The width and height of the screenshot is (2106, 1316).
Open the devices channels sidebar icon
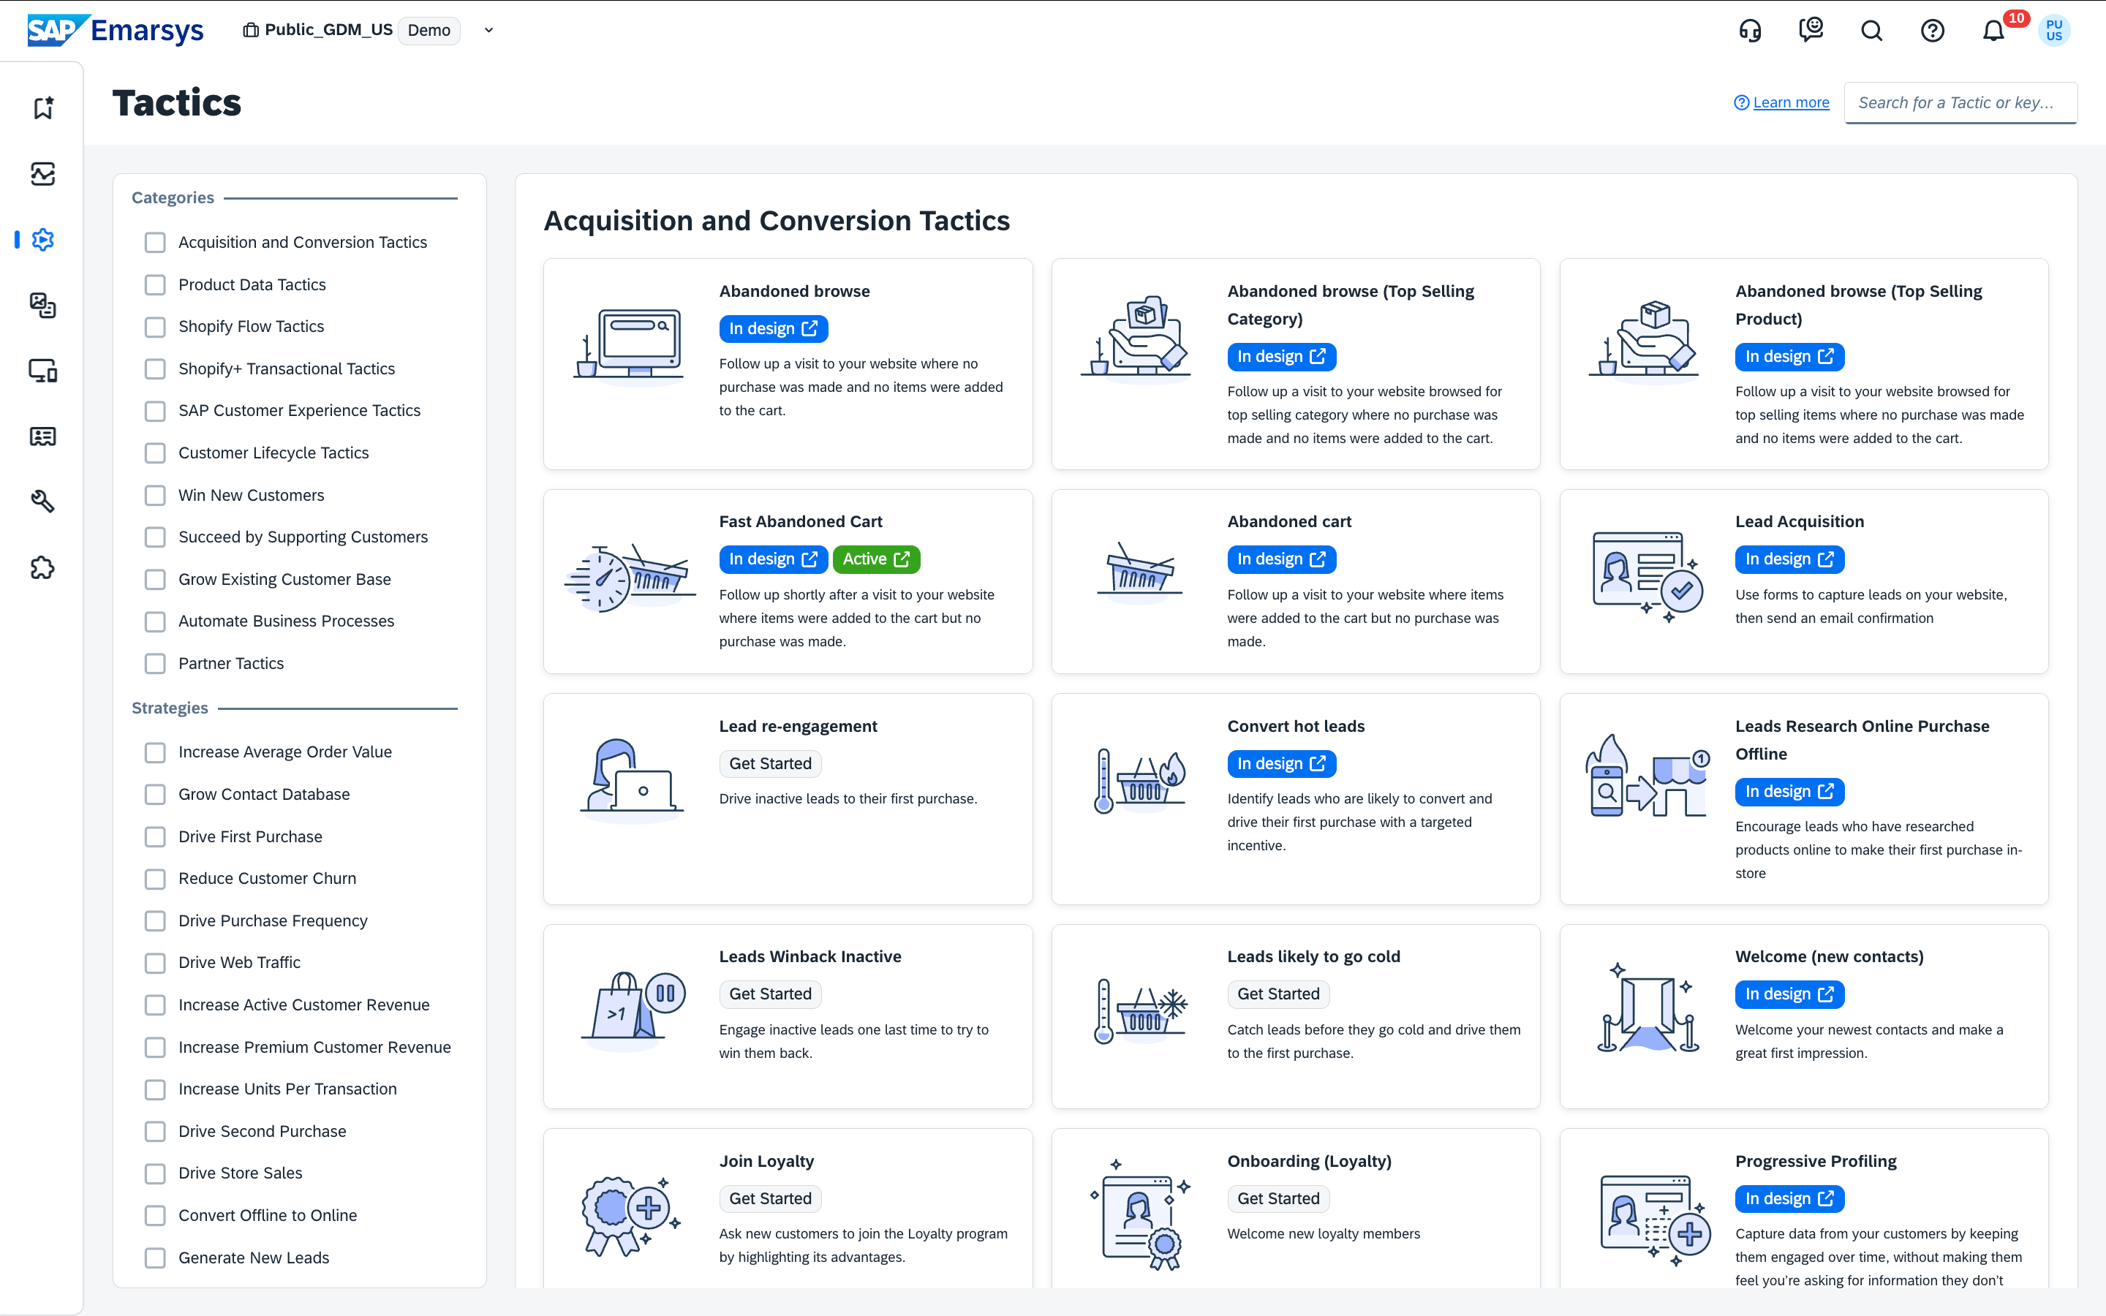point(42,370)
